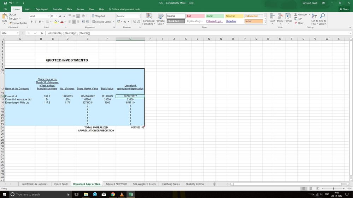Open the Data ribbon tab
The image size is (353, 198).
point(69,9)
